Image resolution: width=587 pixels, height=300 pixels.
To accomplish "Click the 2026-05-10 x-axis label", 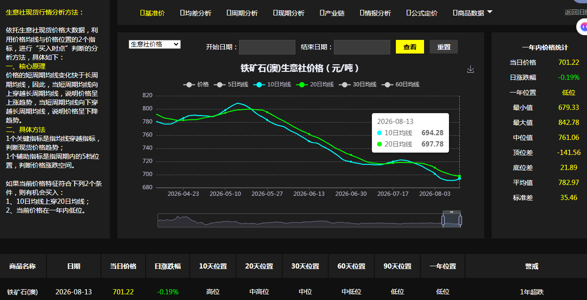I will (225, 193).
